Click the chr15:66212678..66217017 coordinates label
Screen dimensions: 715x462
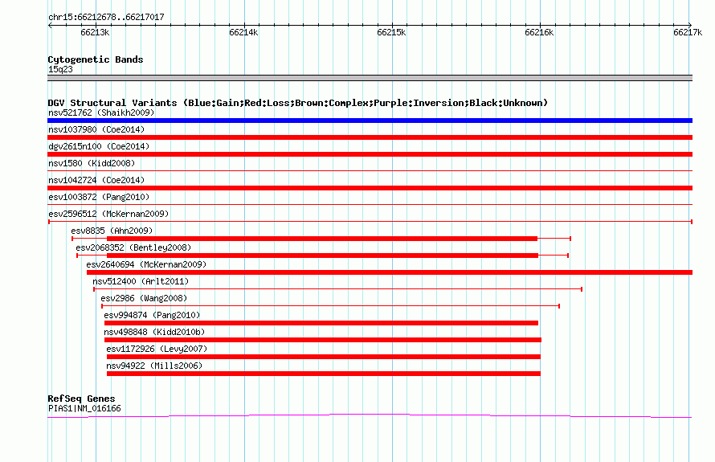click(x=106, y=18)
